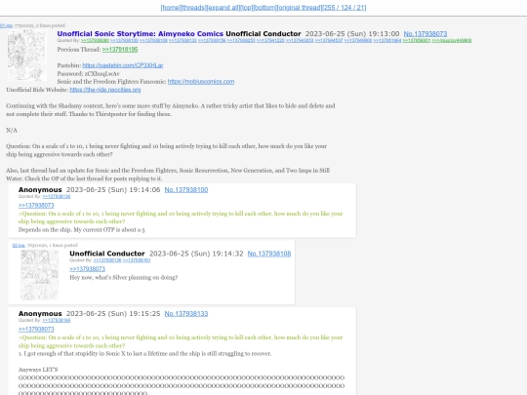Screen dimensions: 527x395
Task: Open the 01.jpg filename link
Action: click(6, 25)
